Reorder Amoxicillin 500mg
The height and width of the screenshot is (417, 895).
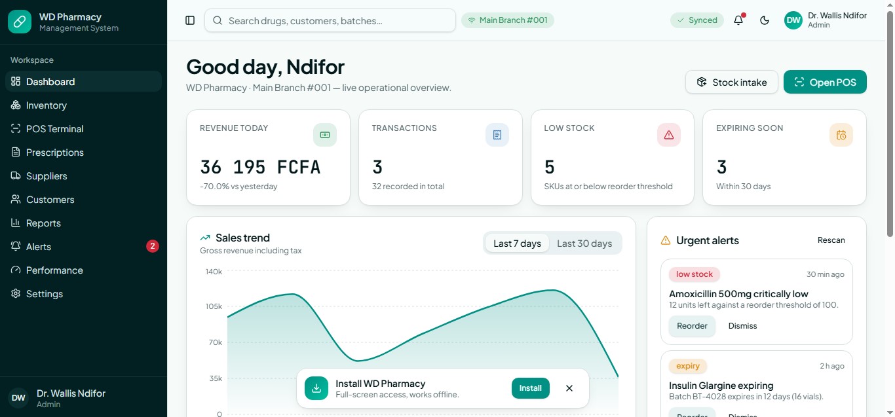click(692, 326)
